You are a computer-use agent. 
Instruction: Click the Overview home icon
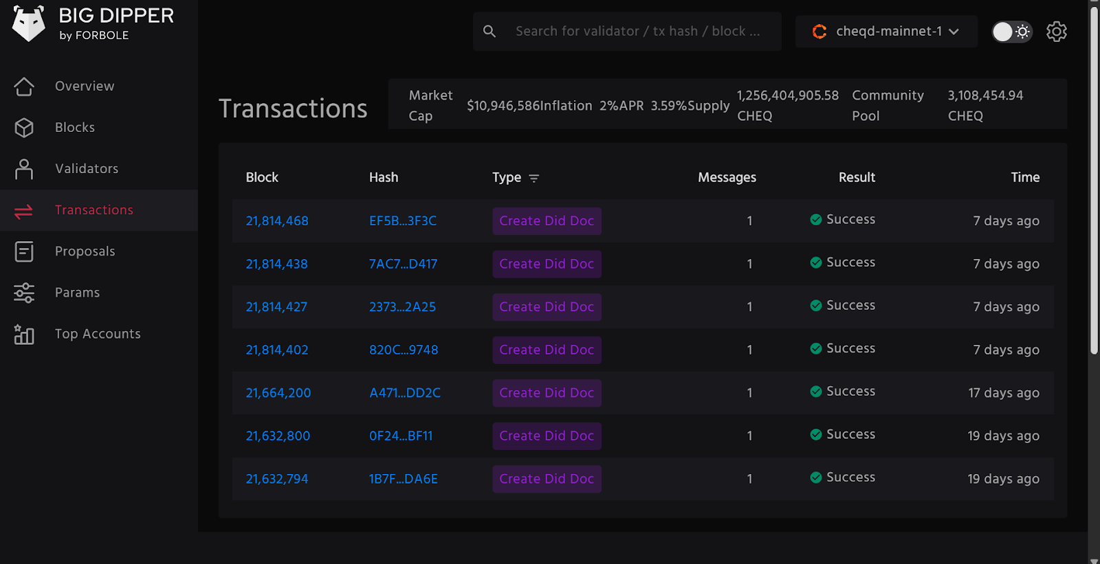(24, 87)
